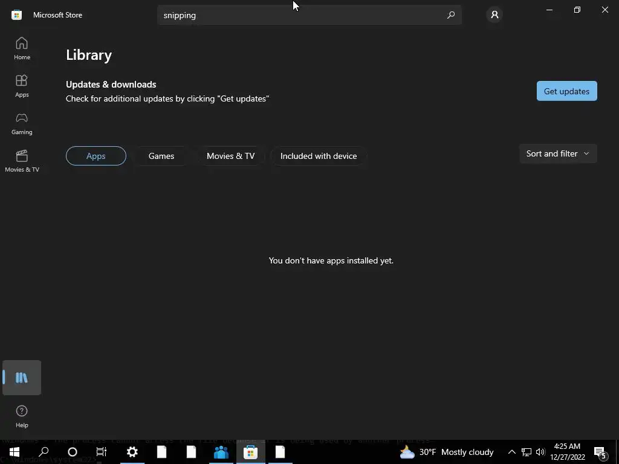Click the Library page heading
619x464 pixels.
click(89, 55)
